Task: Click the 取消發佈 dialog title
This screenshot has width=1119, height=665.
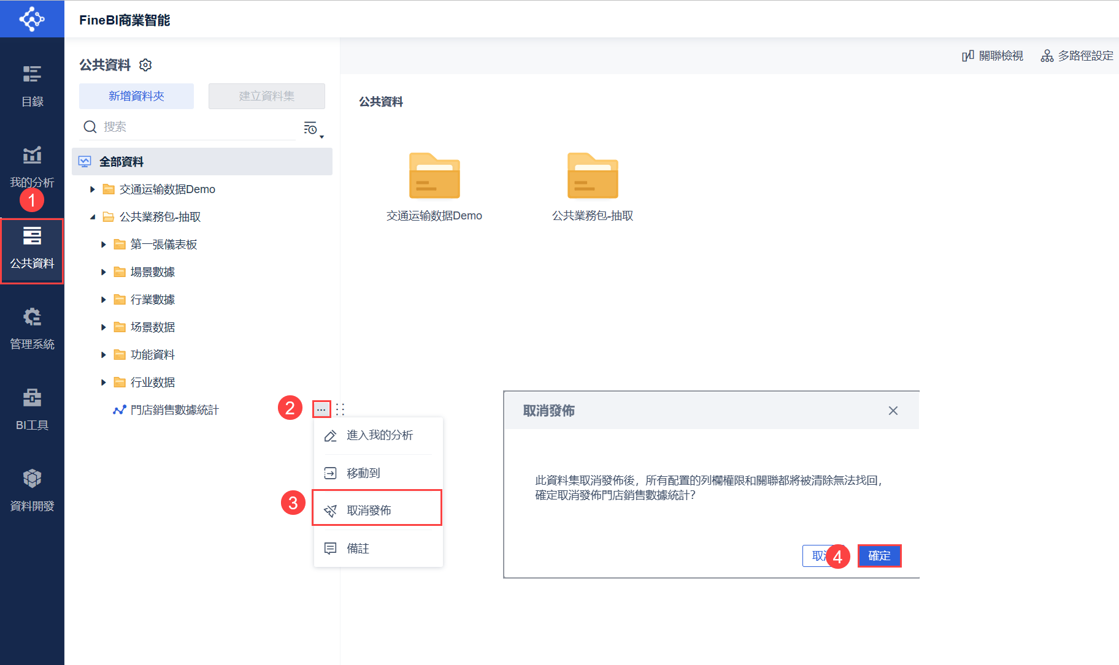Action: 549,411
